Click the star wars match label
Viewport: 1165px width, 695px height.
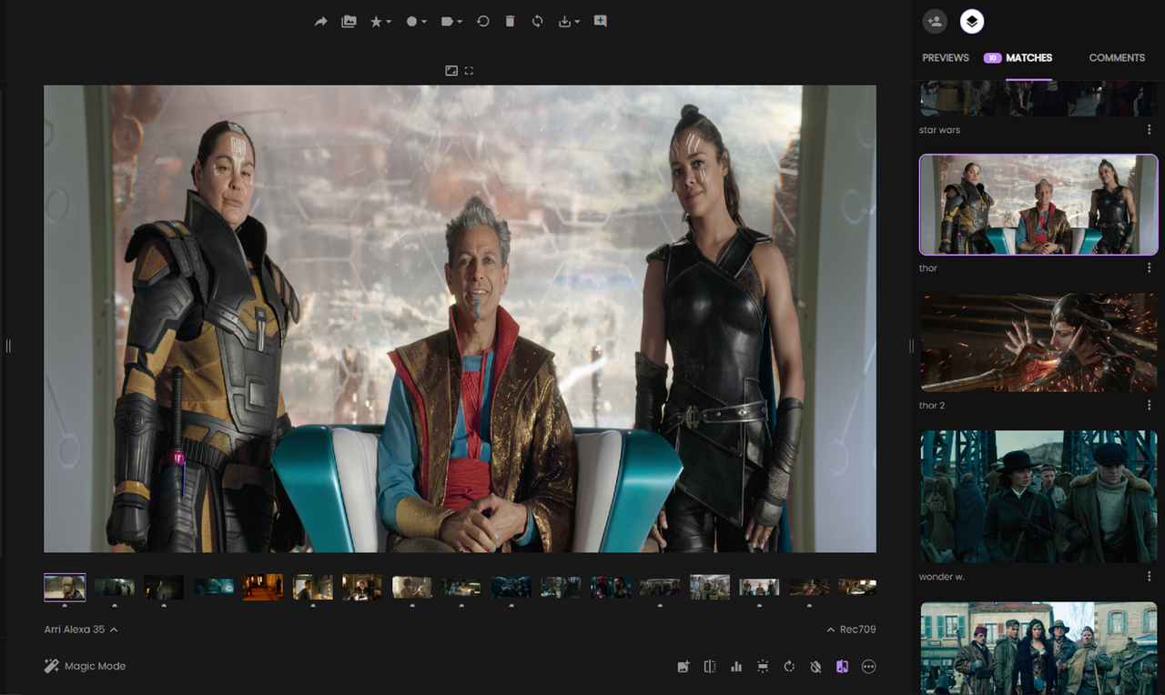coord(939,130)
